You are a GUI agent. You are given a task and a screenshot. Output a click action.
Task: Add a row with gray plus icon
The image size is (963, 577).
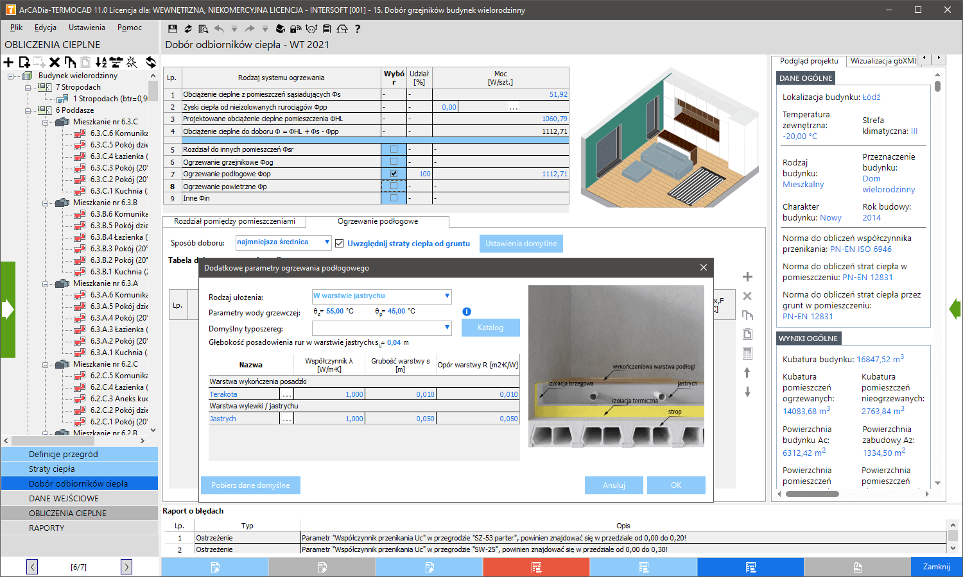747,277
